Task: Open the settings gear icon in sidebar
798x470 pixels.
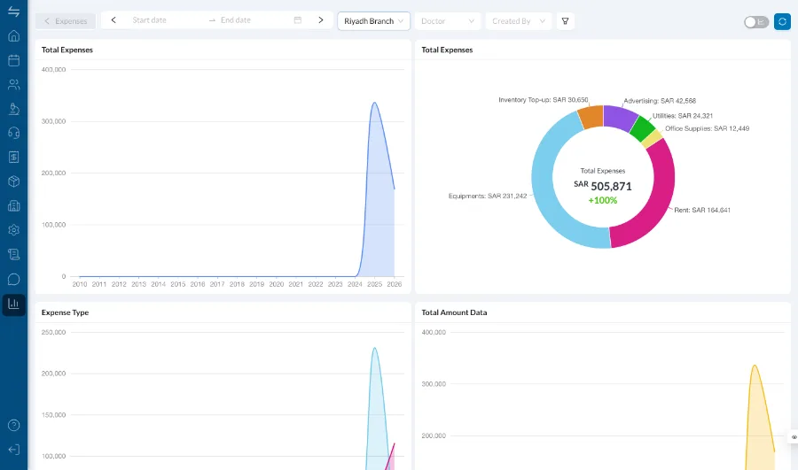Action: [13, 229]
